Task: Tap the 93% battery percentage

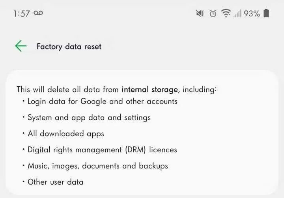Action: click(252, 14)
